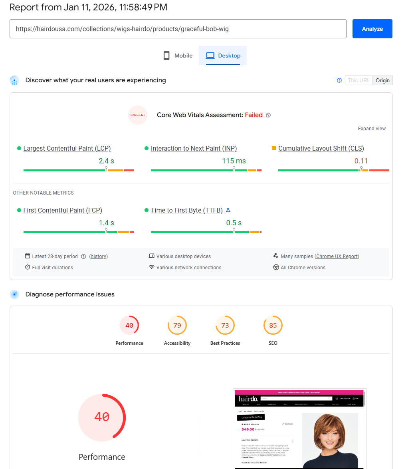The height and width of the screenshot is (469, 414).
Task: Click the TTFB value 0.5 s
Action: pyautogui.click(x=234, y=223)
